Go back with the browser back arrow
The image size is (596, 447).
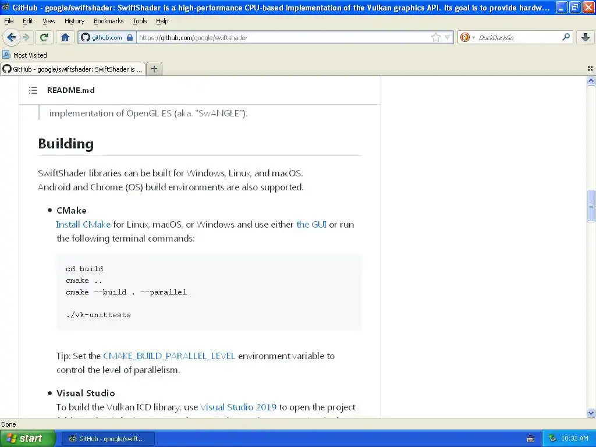pos(11,37)
